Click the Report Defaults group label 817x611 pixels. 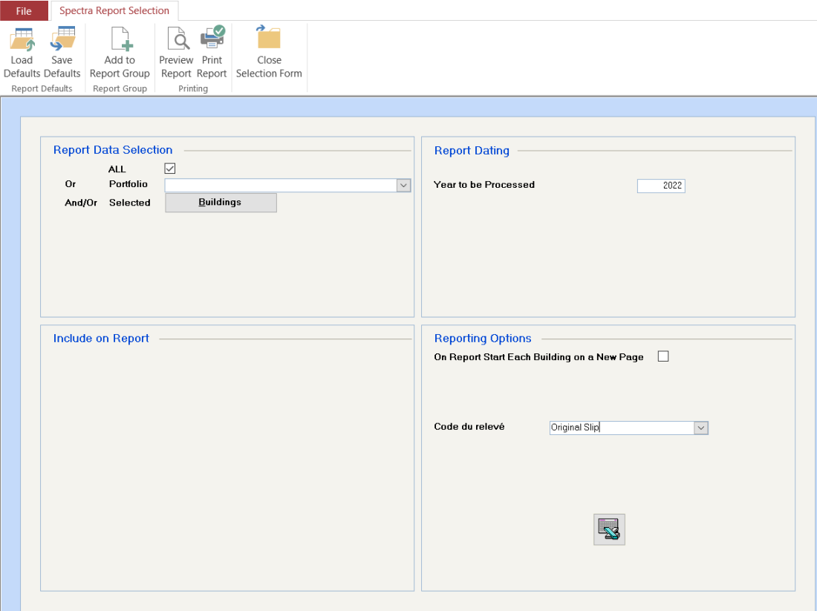click(x=42, y=88)
